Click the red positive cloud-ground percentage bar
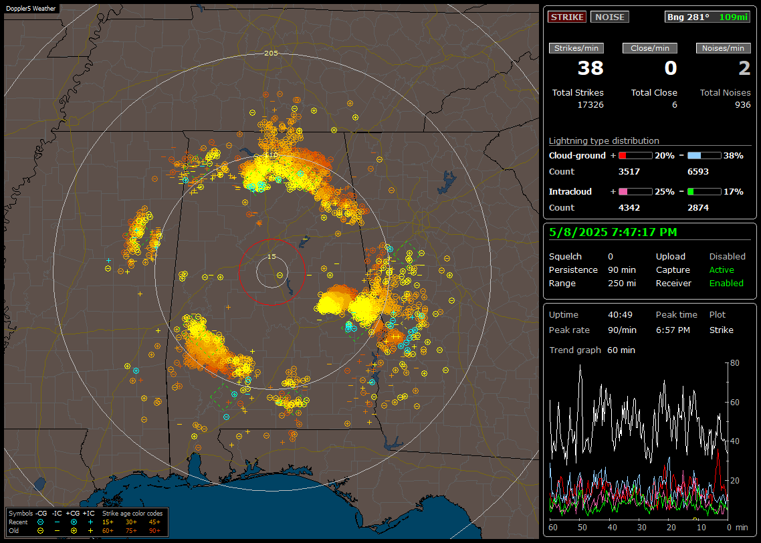The width and height of the screenshot is (761, 543). pyautogui.click(x=635, y=156)
